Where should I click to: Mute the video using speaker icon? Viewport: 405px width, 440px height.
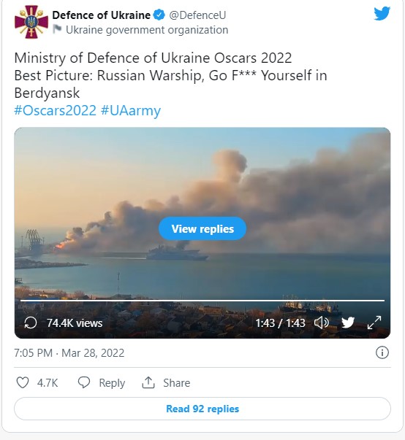pos(321,323)
